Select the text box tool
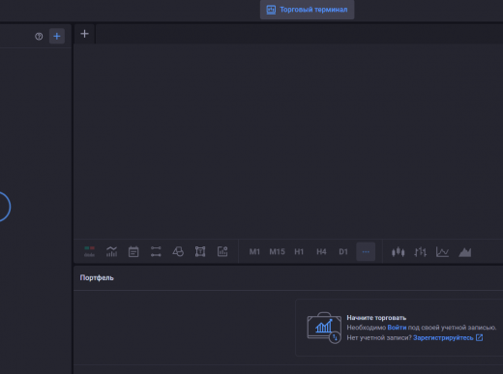Image resolution: width=503 pixels, height=374 pixels. click(x=200, y=251)
